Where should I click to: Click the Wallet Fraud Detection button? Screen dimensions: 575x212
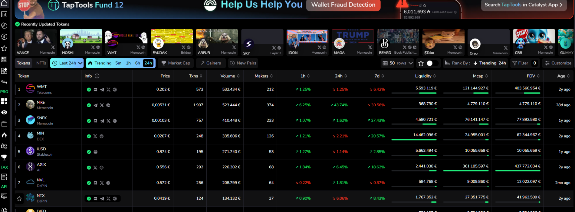pos(343,5)
